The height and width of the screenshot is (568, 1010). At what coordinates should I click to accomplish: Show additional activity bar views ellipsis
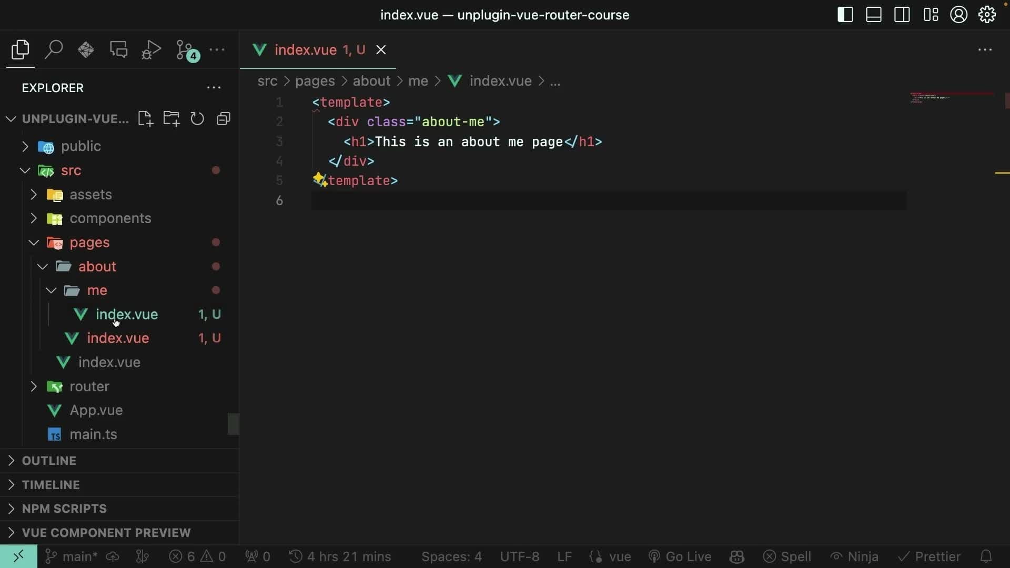[x=217, y=50]
